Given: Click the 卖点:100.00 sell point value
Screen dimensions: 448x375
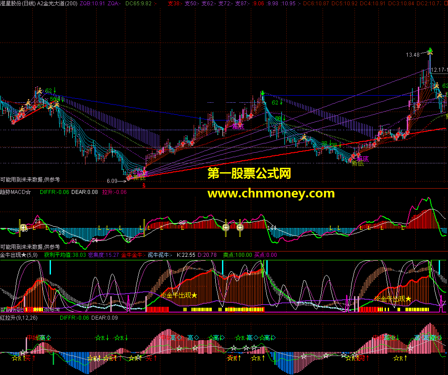Looking at the screenshot, I should coord(238,255).
